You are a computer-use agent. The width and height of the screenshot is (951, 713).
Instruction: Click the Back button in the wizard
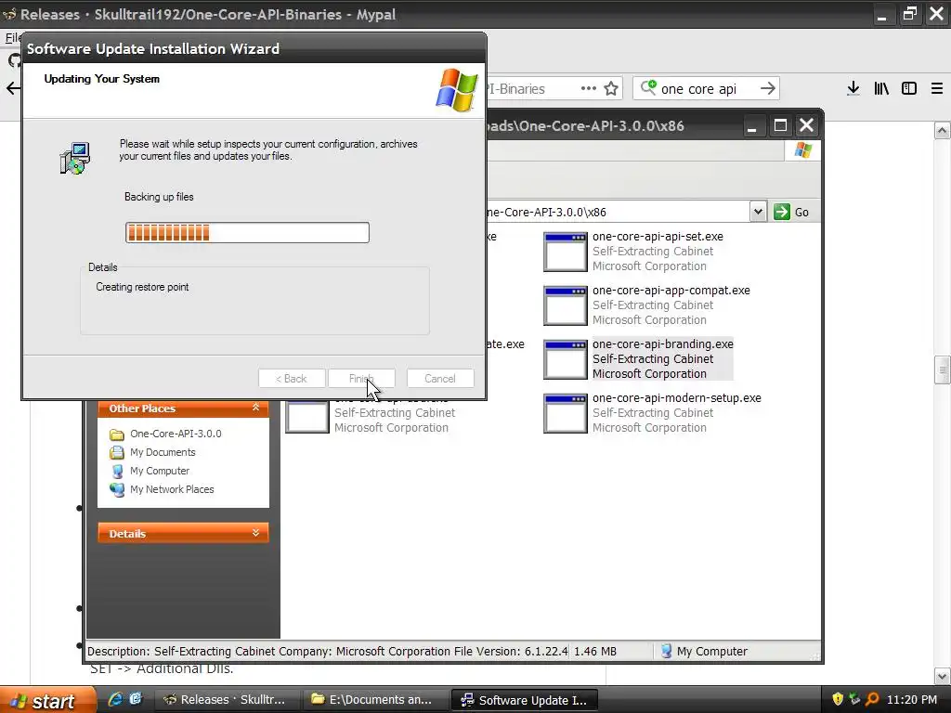pyautogui.click(x=292, y=379)
